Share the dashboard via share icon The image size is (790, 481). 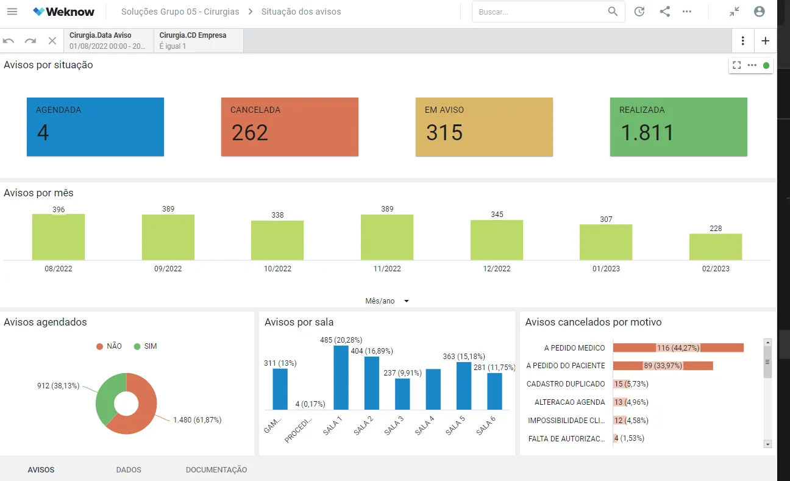click(665, 12)
